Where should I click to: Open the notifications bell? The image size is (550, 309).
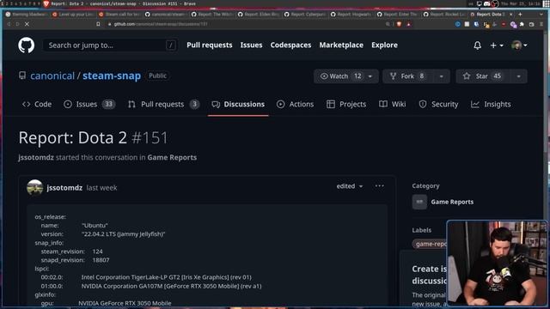478,45
